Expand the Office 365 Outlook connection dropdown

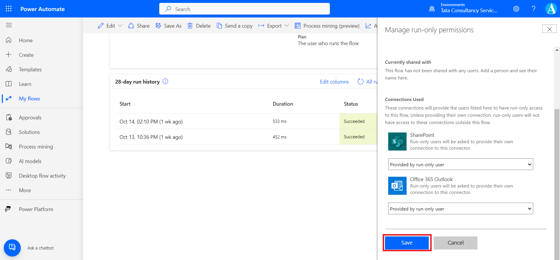[x=460, y=209]
